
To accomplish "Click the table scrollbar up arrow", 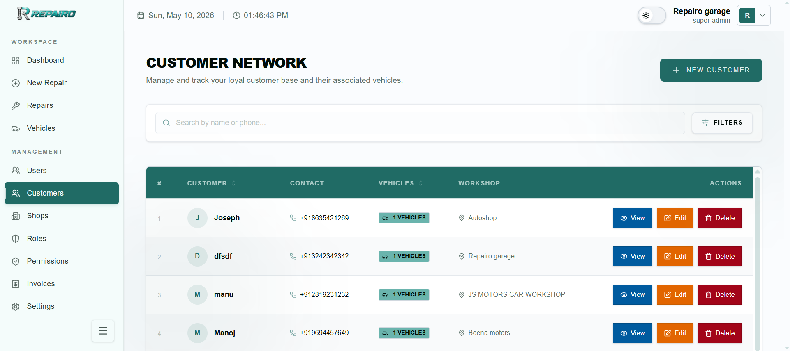I will (x=758, y=171).
